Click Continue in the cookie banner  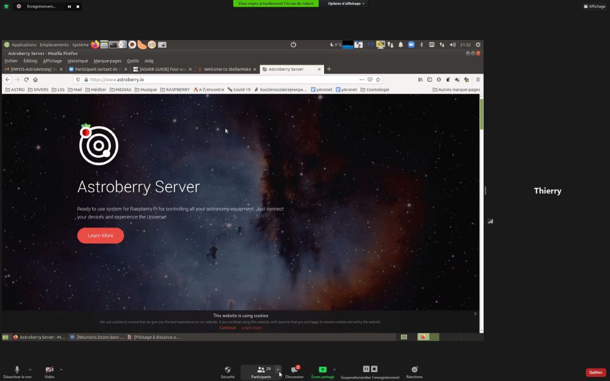pyautogui.click(x=228, y=328)
